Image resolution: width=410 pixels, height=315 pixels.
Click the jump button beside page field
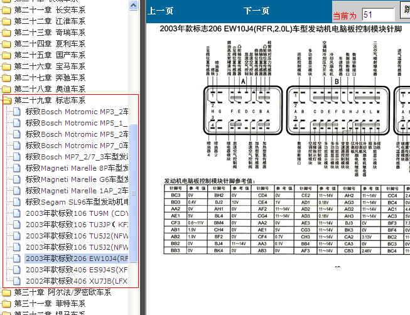point(405,10)
